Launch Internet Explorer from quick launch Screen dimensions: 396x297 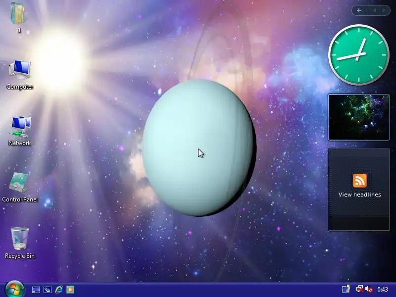pos(59,290)
